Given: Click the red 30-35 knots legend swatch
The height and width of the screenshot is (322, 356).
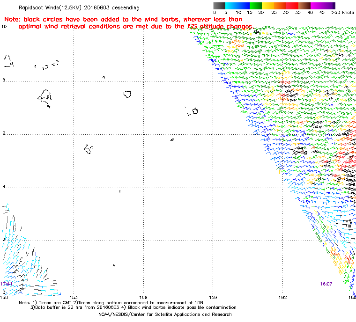Looking at the screenshot, I should click(x=292, y=6).
